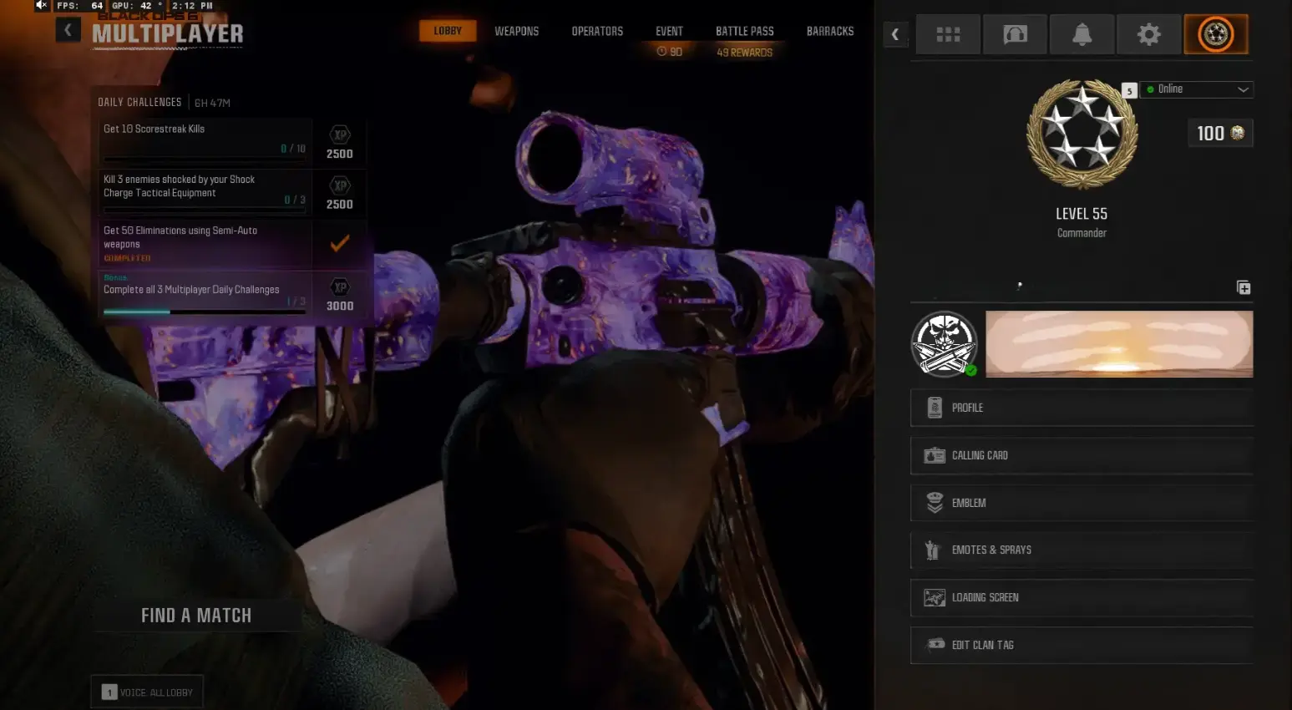Screen dimensions: 1292x710
Task: Click the 6H 47M challenge timer
Action: pos(212,103)
